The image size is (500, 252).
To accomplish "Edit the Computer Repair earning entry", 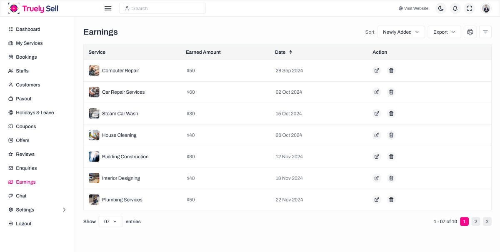I will [377, 70].
